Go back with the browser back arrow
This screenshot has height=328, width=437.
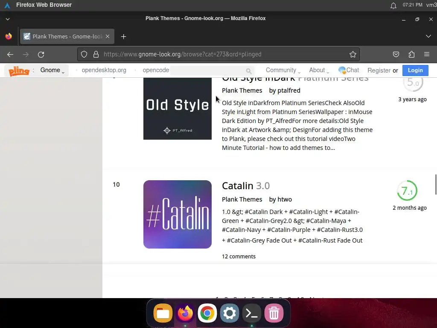[x=10, y=54]
